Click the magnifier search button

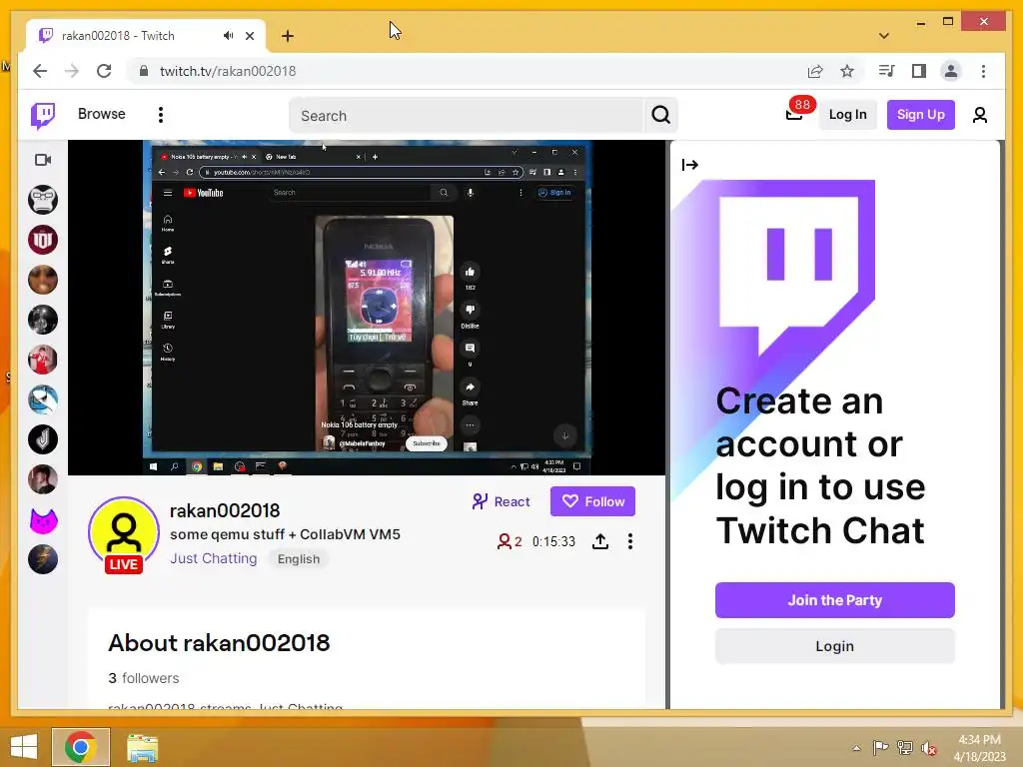(x=661, y=116)
